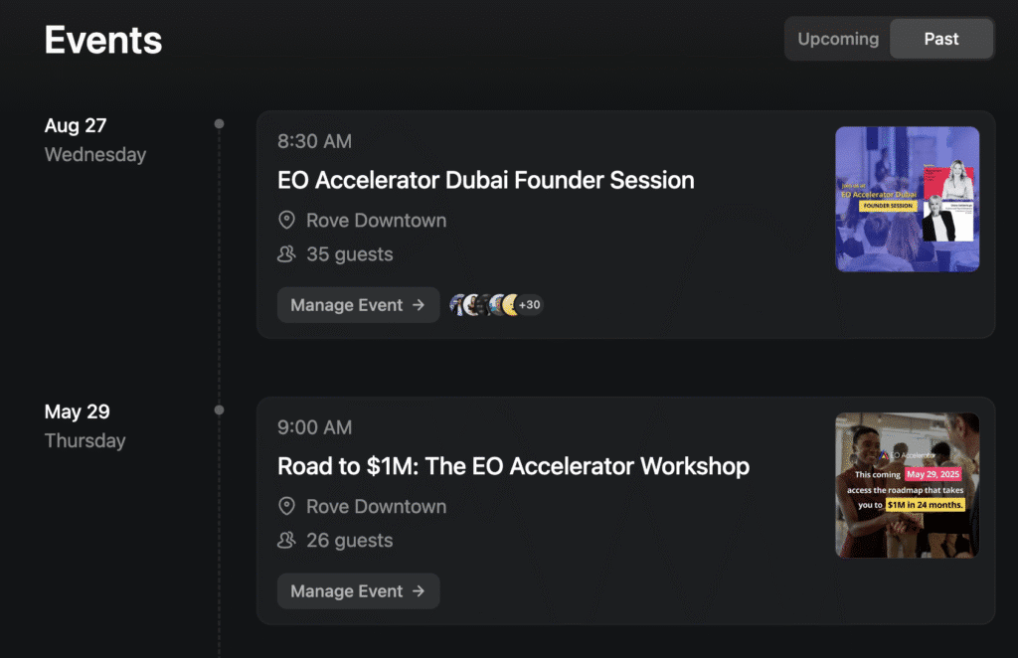Click the Dubai Founder Session cover thumbnail
Viewport: 1018px width, 658px height.
coord(907,199)
